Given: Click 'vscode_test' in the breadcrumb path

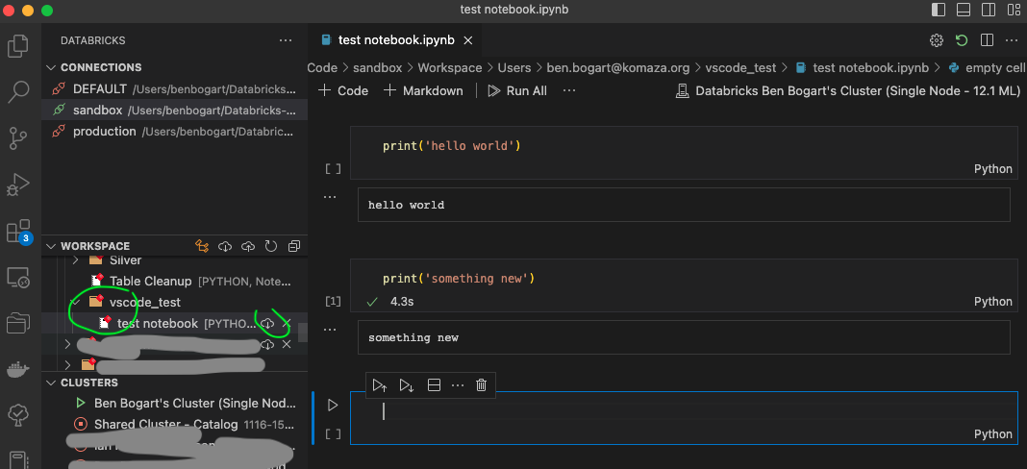Looking at the screenshot, I should point(740,68).
